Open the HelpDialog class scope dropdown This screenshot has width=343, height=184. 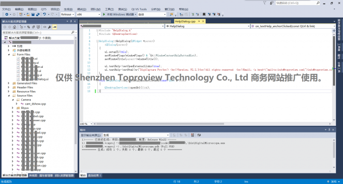208,26
